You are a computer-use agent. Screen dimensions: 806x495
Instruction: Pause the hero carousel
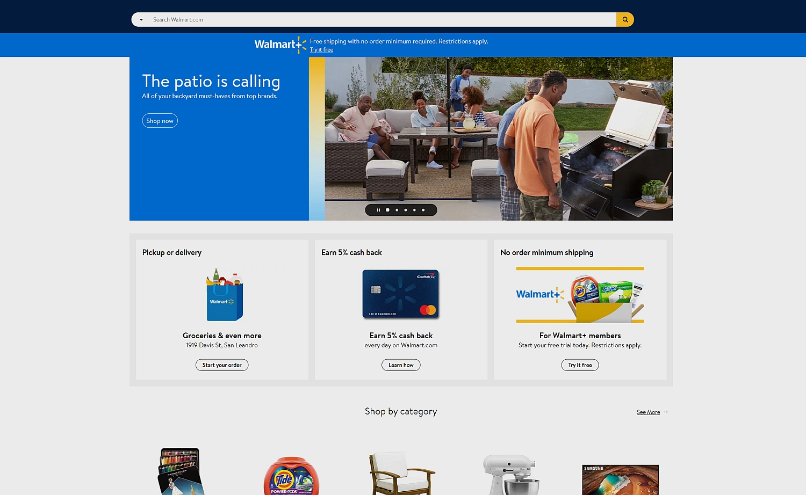point(378,210)
